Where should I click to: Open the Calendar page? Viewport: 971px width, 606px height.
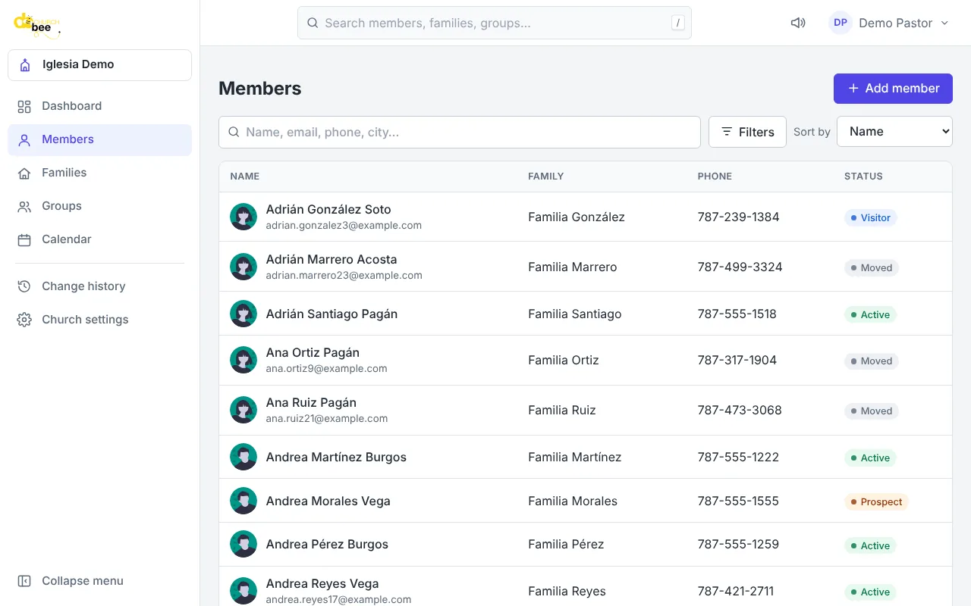99,239
